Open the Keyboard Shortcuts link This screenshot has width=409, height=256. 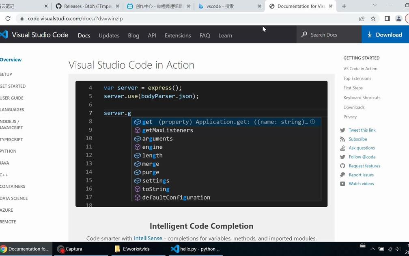(x=362, y=98)
